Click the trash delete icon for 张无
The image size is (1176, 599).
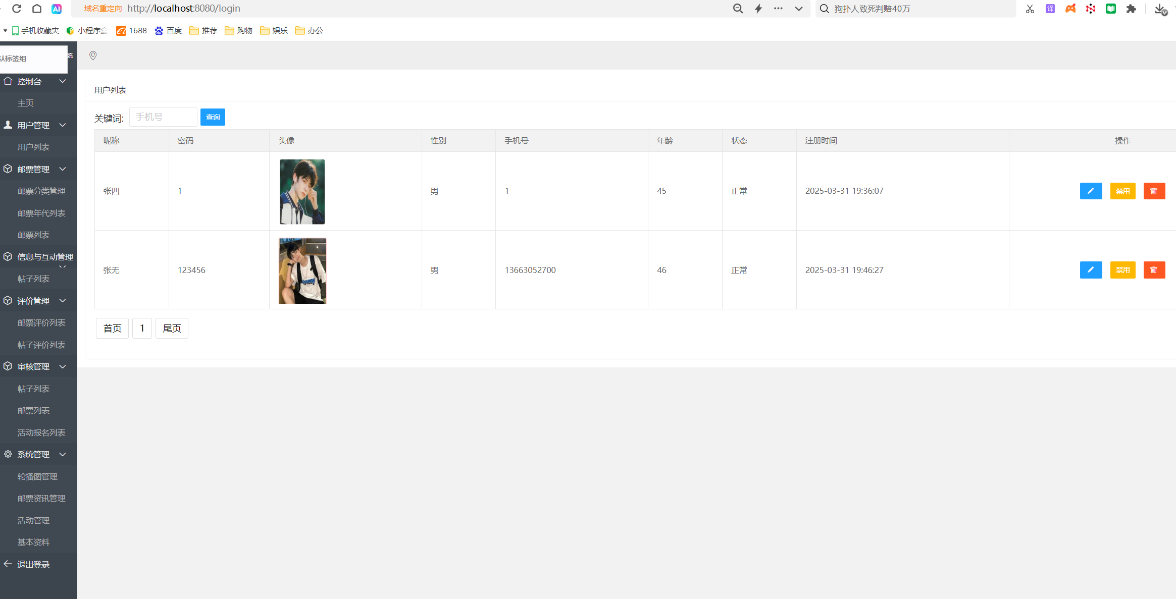(x=1154, y=270)
